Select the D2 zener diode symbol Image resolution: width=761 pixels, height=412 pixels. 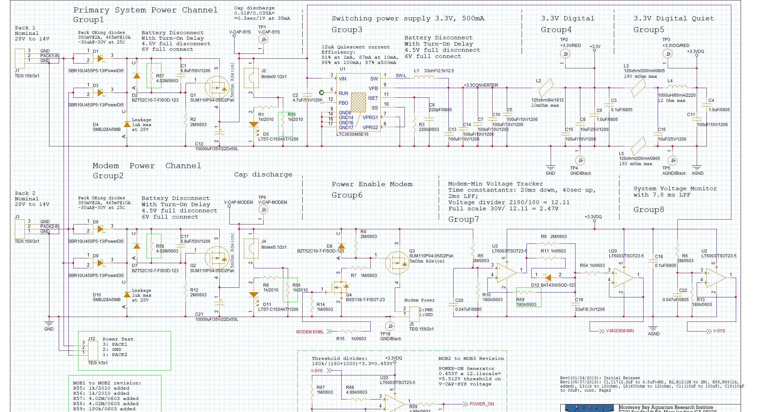click(137, 76)
